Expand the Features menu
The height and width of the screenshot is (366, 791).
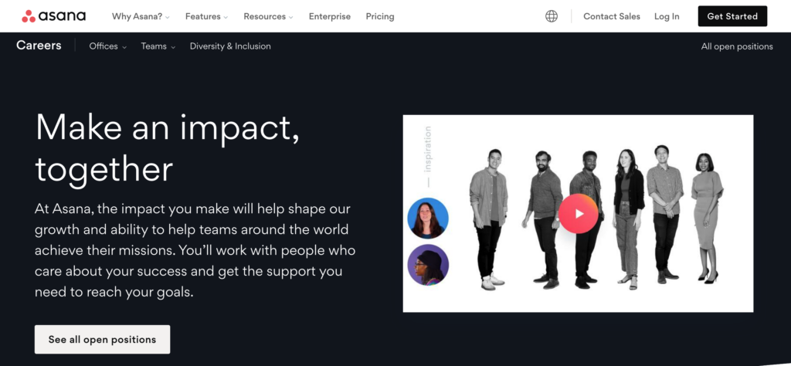(x=206, y=16)
